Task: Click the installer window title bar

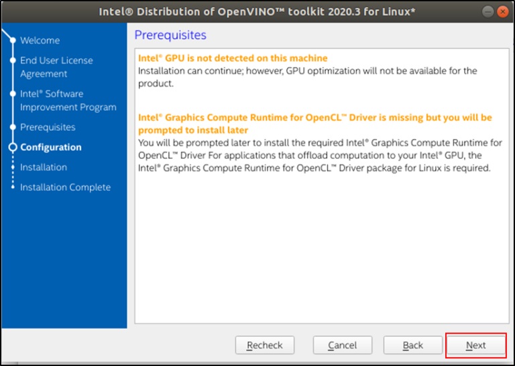Action: pyautogui.click(x=257, y=11)
